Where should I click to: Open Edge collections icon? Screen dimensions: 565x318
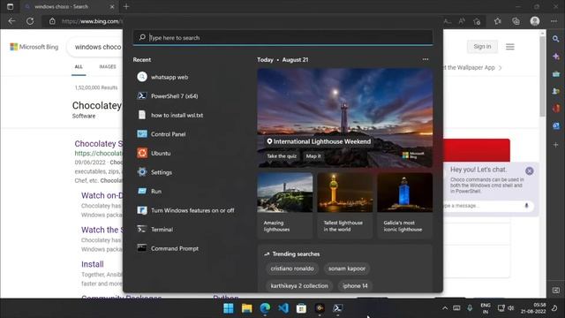pos(516,21)
